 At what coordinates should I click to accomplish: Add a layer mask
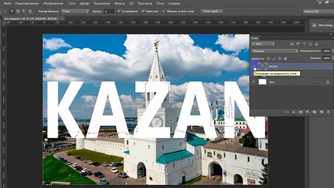tap(301, 112)
